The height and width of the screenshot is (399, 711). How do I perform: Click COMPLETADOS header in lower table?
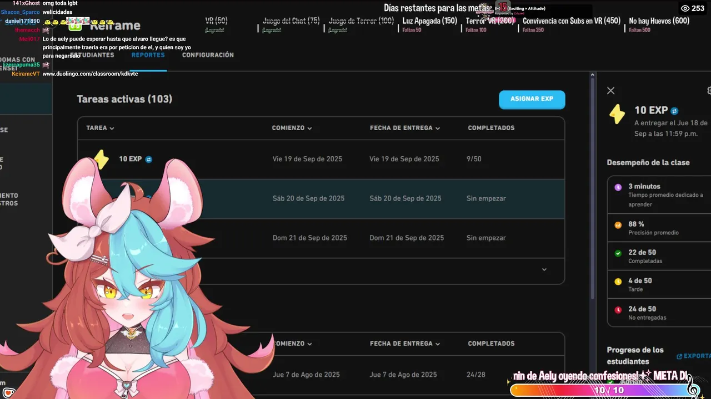491,344
